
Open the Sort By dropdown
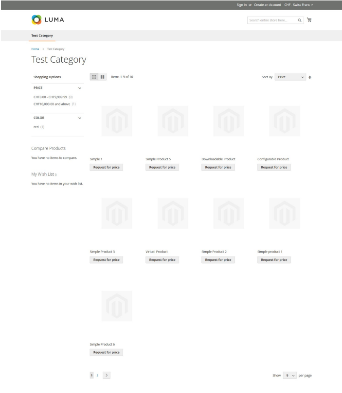tap(291, 77)
